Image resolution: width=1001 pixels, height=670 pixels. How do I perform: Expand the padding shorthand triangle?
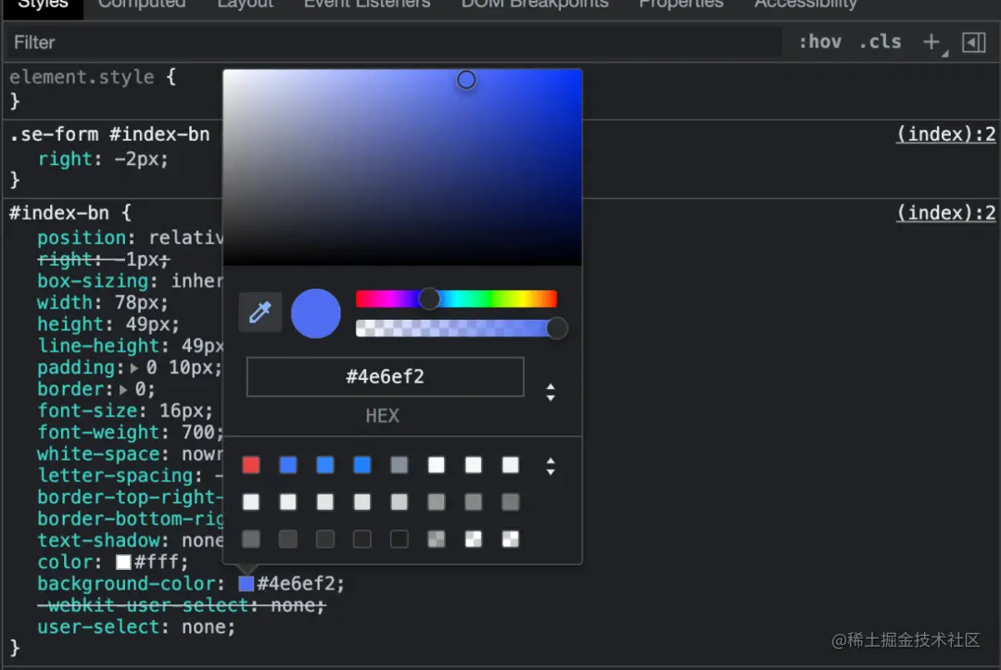point(134,368)
